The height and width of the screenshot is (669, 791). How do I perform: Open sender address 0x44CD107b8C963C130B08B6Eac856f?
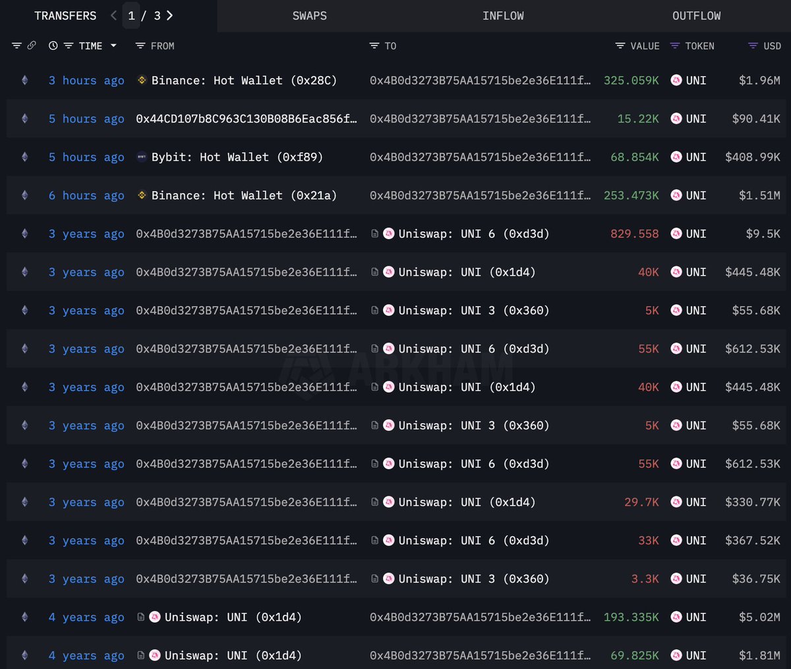pos(247,119)
